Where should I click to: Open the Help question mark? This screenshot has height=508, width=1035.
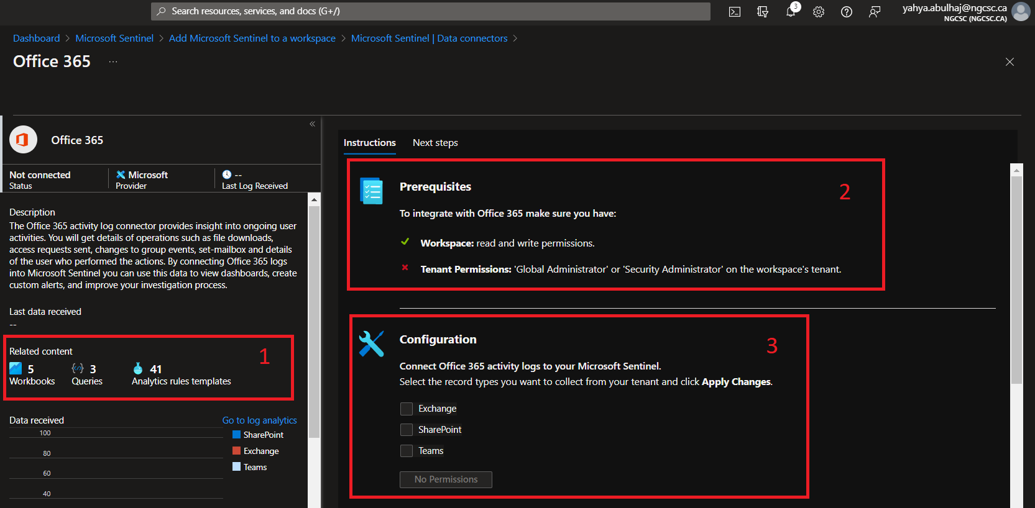847,12
